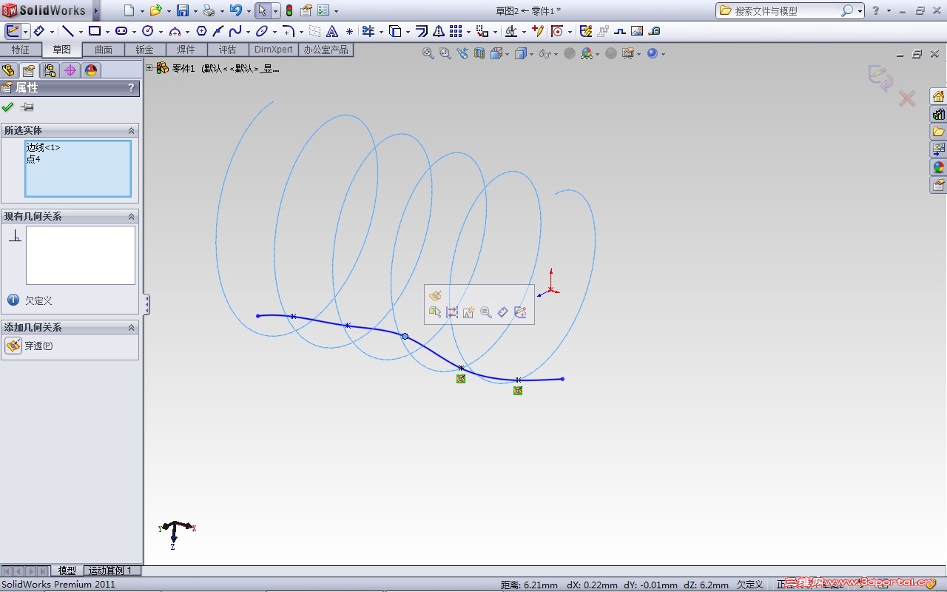Open a file with the folder icon
The width and height of the screenshot is (947, 592).
[x=155, y=10]
